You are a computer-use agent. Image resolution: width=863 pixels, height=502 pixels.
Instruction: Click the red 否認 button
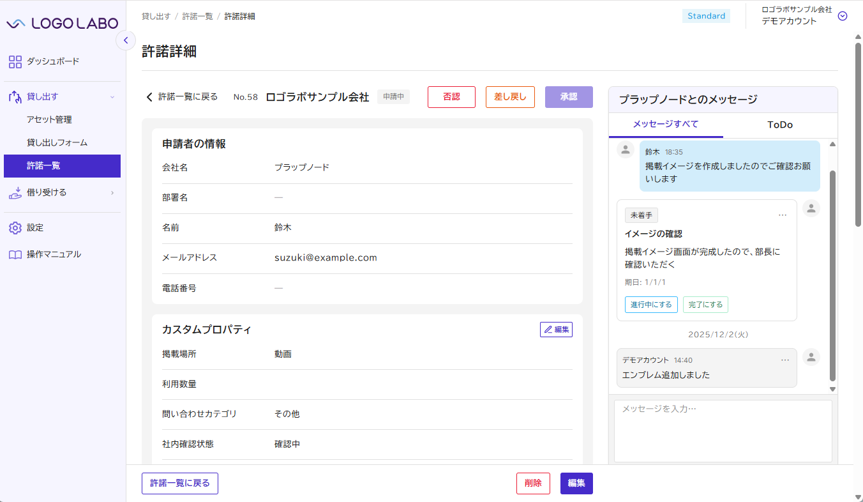[x=451, y=97]
